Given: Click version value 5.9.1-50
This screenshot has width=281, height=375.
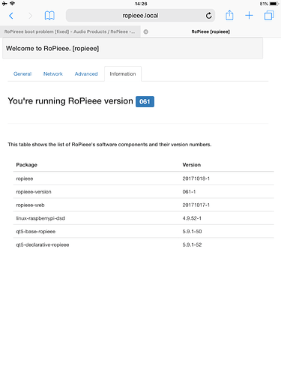Looking at the screenshot, I should (x=192, y=232).
